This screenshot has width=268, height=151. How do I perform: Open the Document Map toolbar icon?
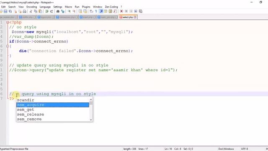point(111,11)
